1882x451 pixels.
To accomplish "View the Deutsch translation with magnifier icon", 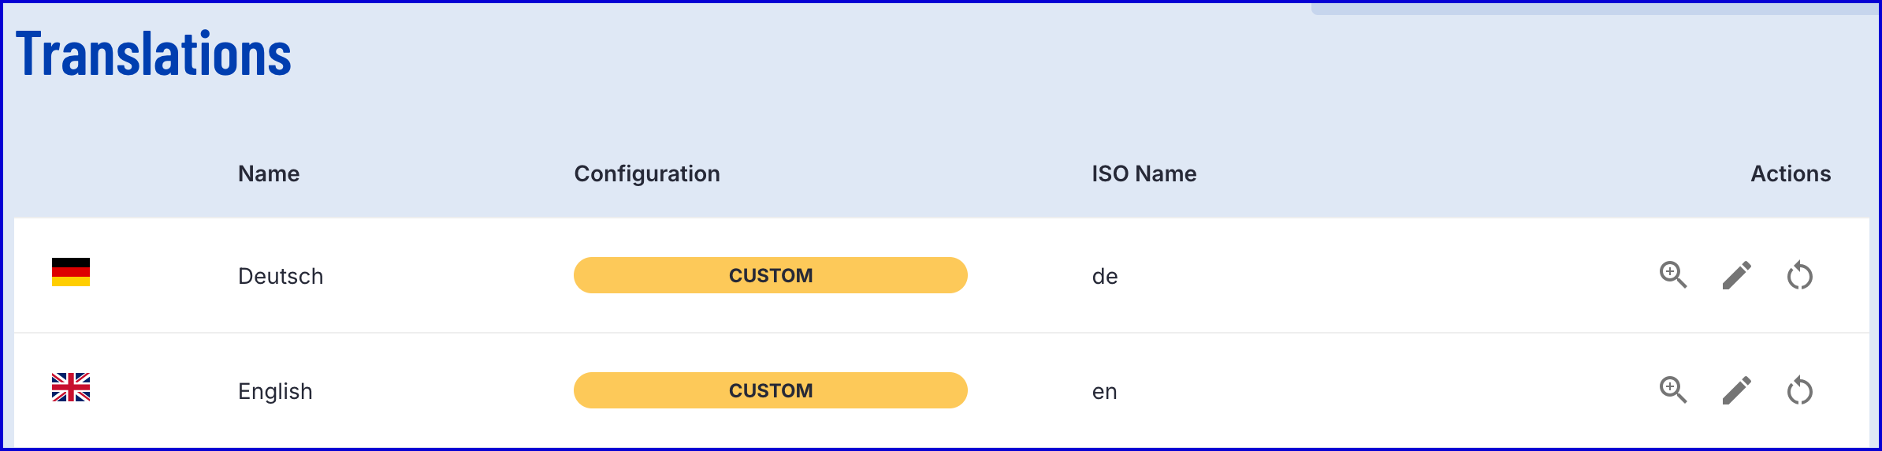I will click(1673, 275).
